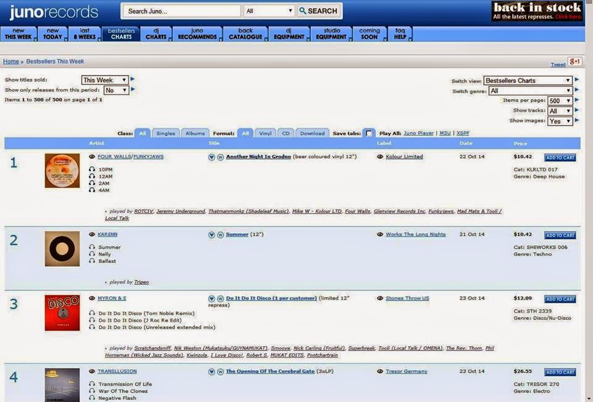Play the 2AM track headphone icon

tap(92, 183)
